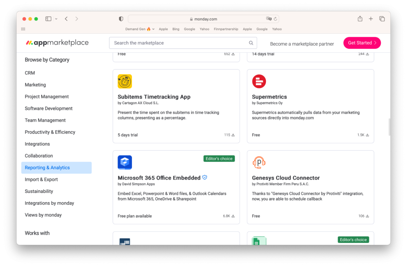Select the Integrations category

click(x=37, y=144)
